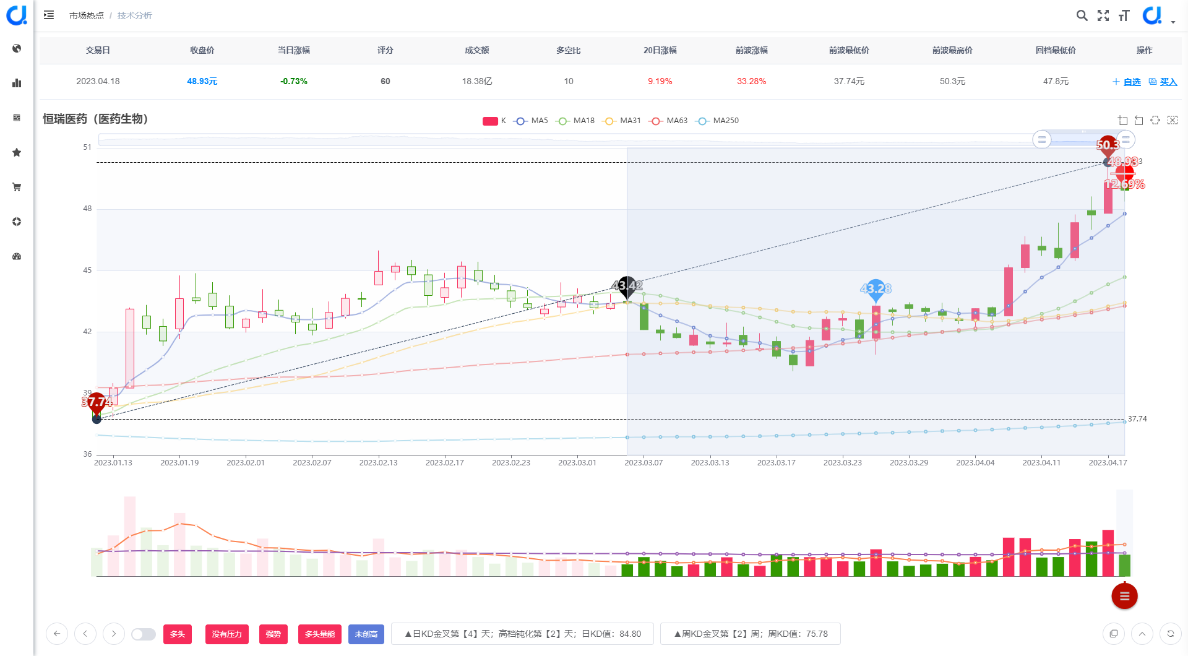This screenshot has width=1188, height=656.
Task: Click the 强势 tag button
Action: click(273, 634)
